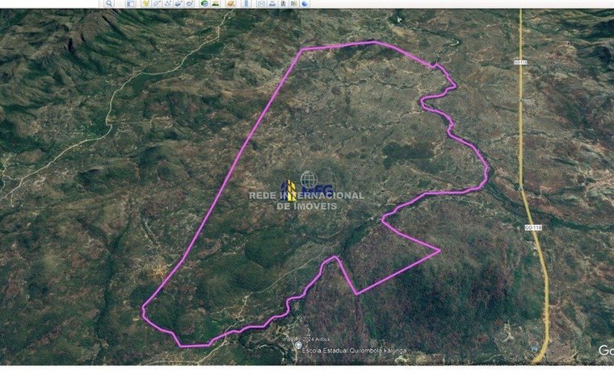Click the GO-118 label at top of highway
Viewport: 614px width, 379px height.
(519, 61)
